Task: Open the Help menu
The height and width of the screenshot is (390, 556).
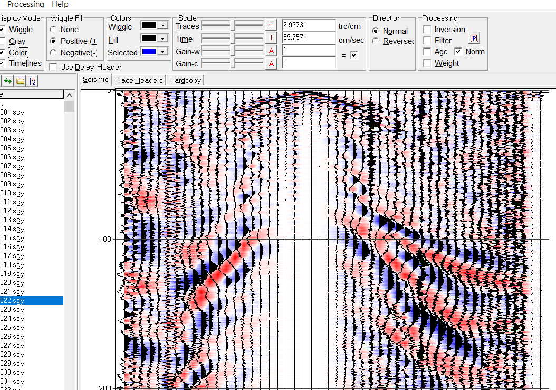Action: [x=60, y=4]
